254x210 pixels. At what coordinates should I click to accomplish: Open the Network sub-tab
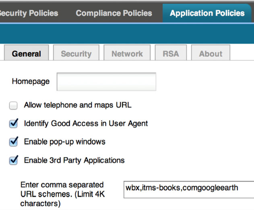(127, 53)
